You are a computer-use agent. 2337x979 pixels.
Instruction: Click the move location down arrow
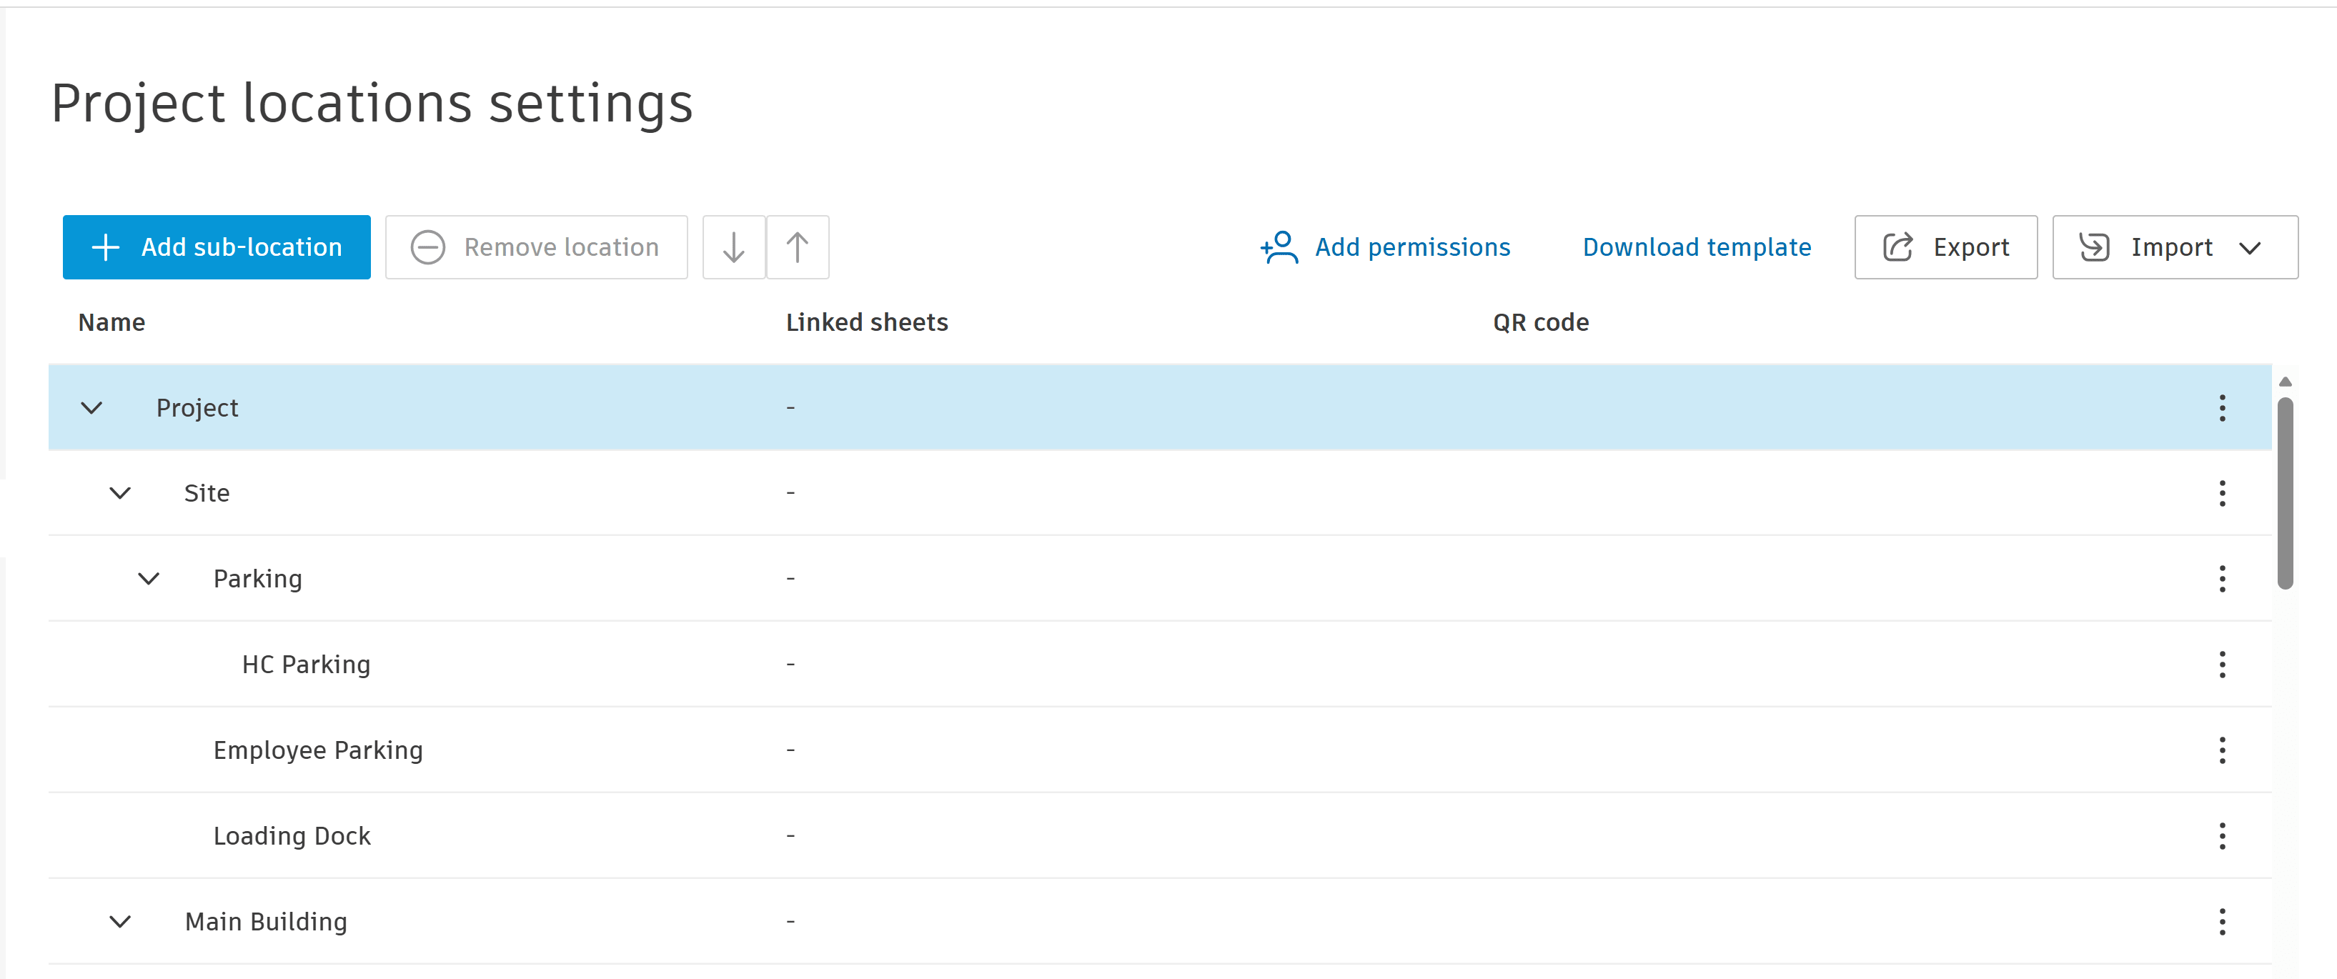(x=733, y=247)
